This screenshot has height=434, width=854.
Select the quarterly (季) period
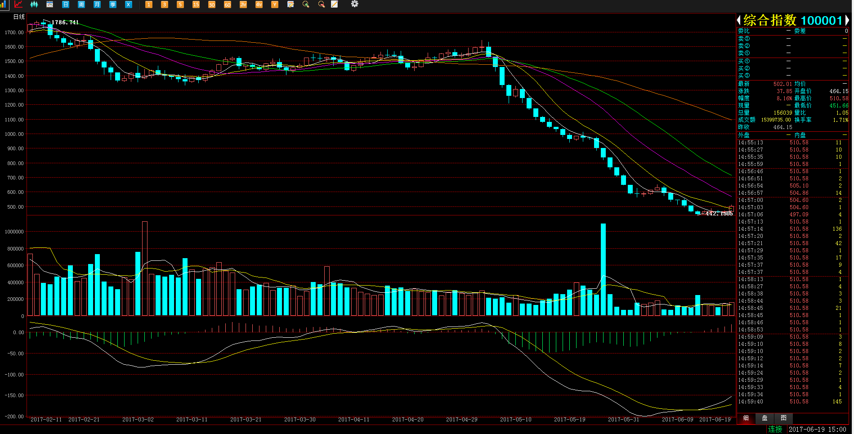click(113, 4)
